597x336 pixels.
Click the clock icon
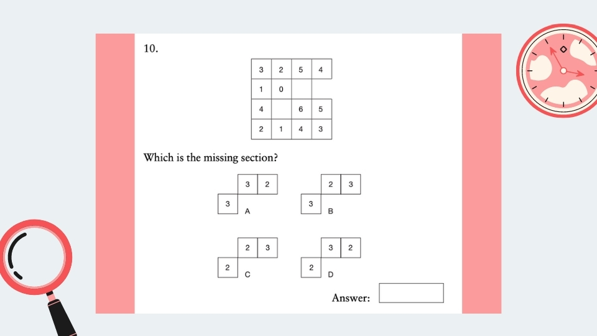click(x=562, y=70)
